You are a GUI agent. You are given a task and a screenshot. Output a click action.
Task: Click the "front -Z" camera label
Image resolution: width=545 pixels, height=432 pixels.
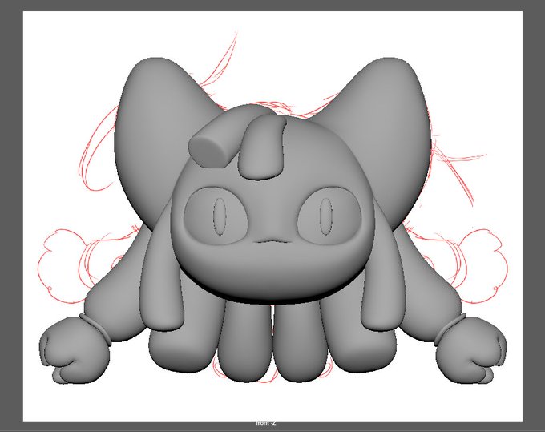(x=266, y=423)
